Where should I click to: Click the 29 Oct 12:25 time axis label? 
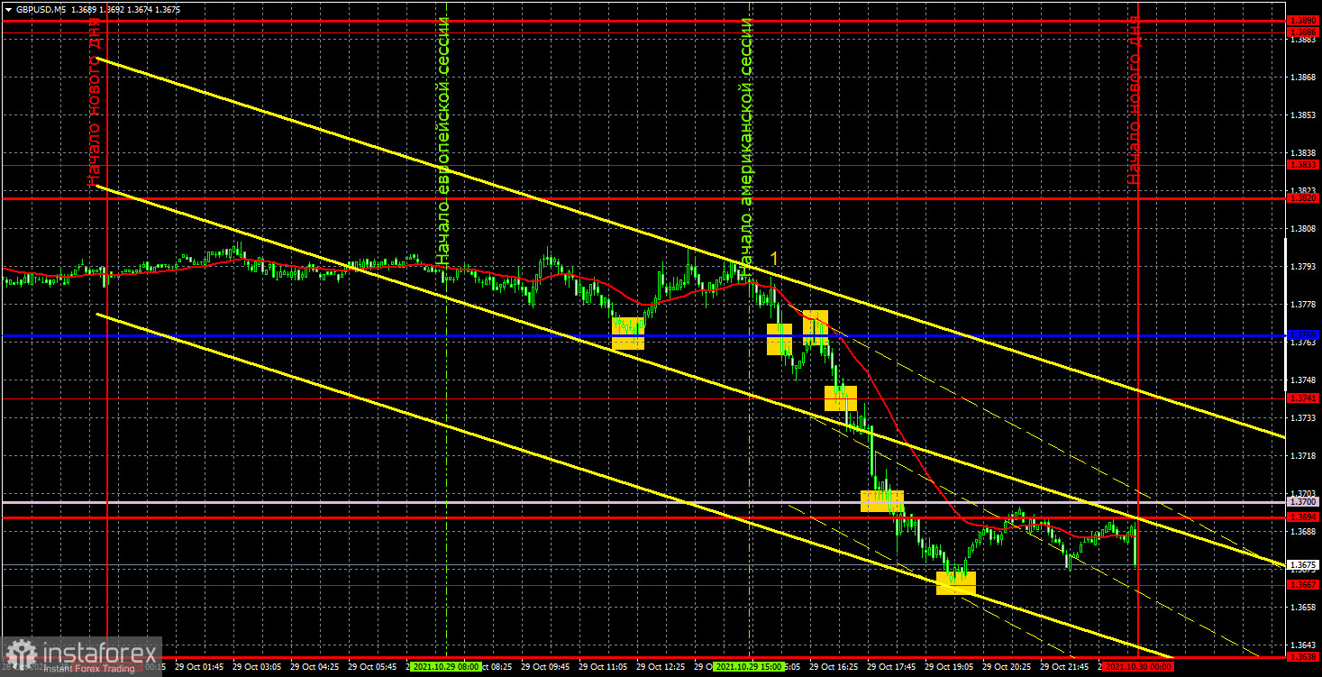(662, 668)
